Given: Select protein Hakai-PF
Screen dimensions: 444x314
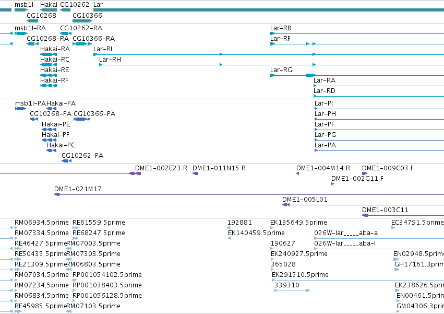Looking at the screenshot, I should point(55,135).
